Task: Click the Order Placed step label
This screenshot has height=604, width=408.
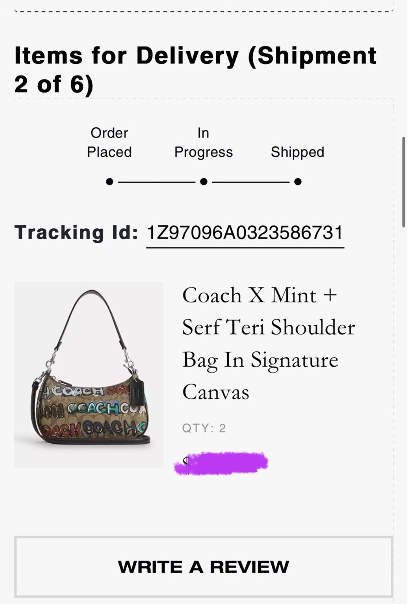Action: 109,142
